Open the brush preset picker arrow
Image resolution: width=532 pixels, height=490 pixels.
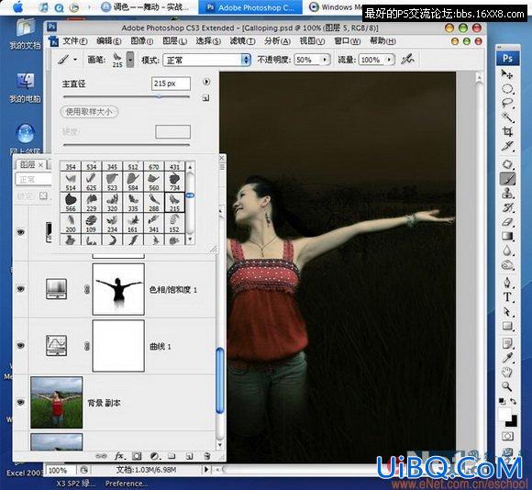[130, 60]
